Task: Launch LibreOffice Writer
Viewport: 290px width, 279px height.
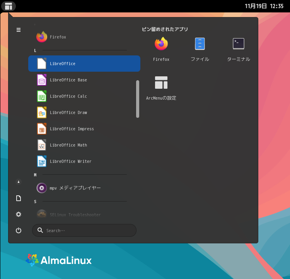Action: [x=84, y=161]
